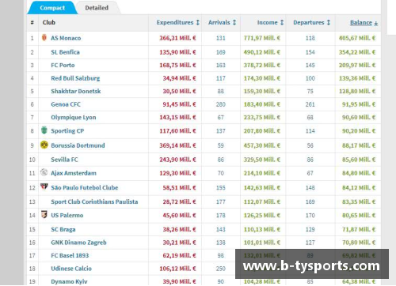The image size is (396, 286).
Task: Click Red Bull Salzburg income 174,30 Mill. €
Action: click(x=262, y=78)
